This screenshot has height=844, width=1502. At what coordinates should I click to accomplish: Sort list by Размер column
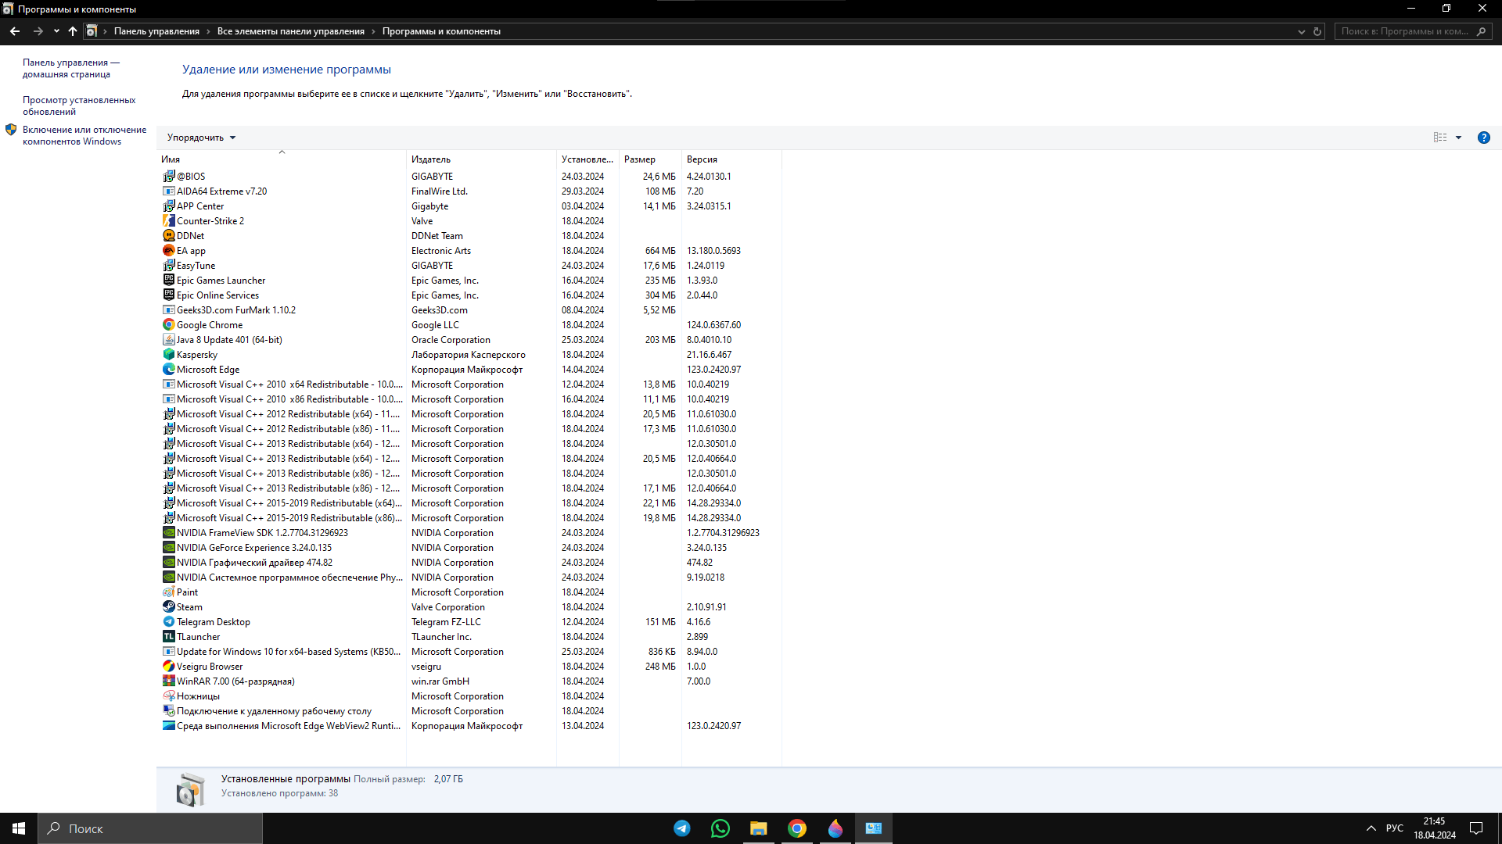click(x=650, y=159)
